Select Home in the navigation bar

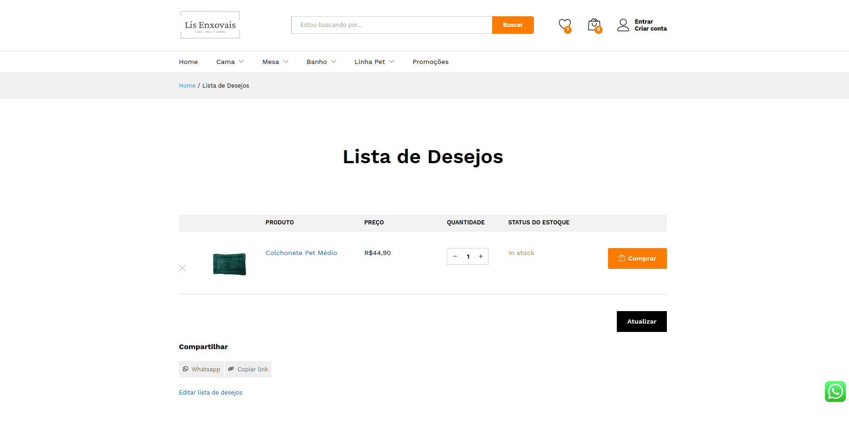188,62
